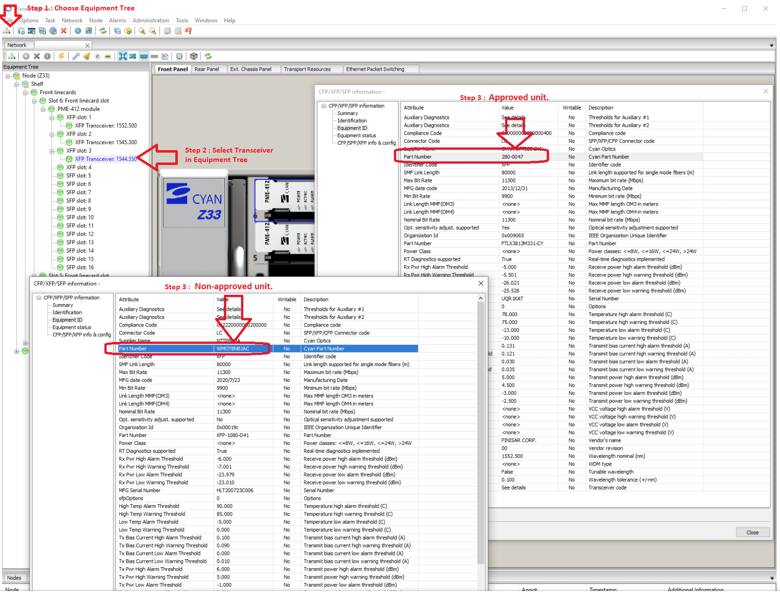Select Identification in non-approved unit dialog tree
Image resolution: width=780 pixels, height=593 pixels.
pyautogui.click(x=67, y=313)
